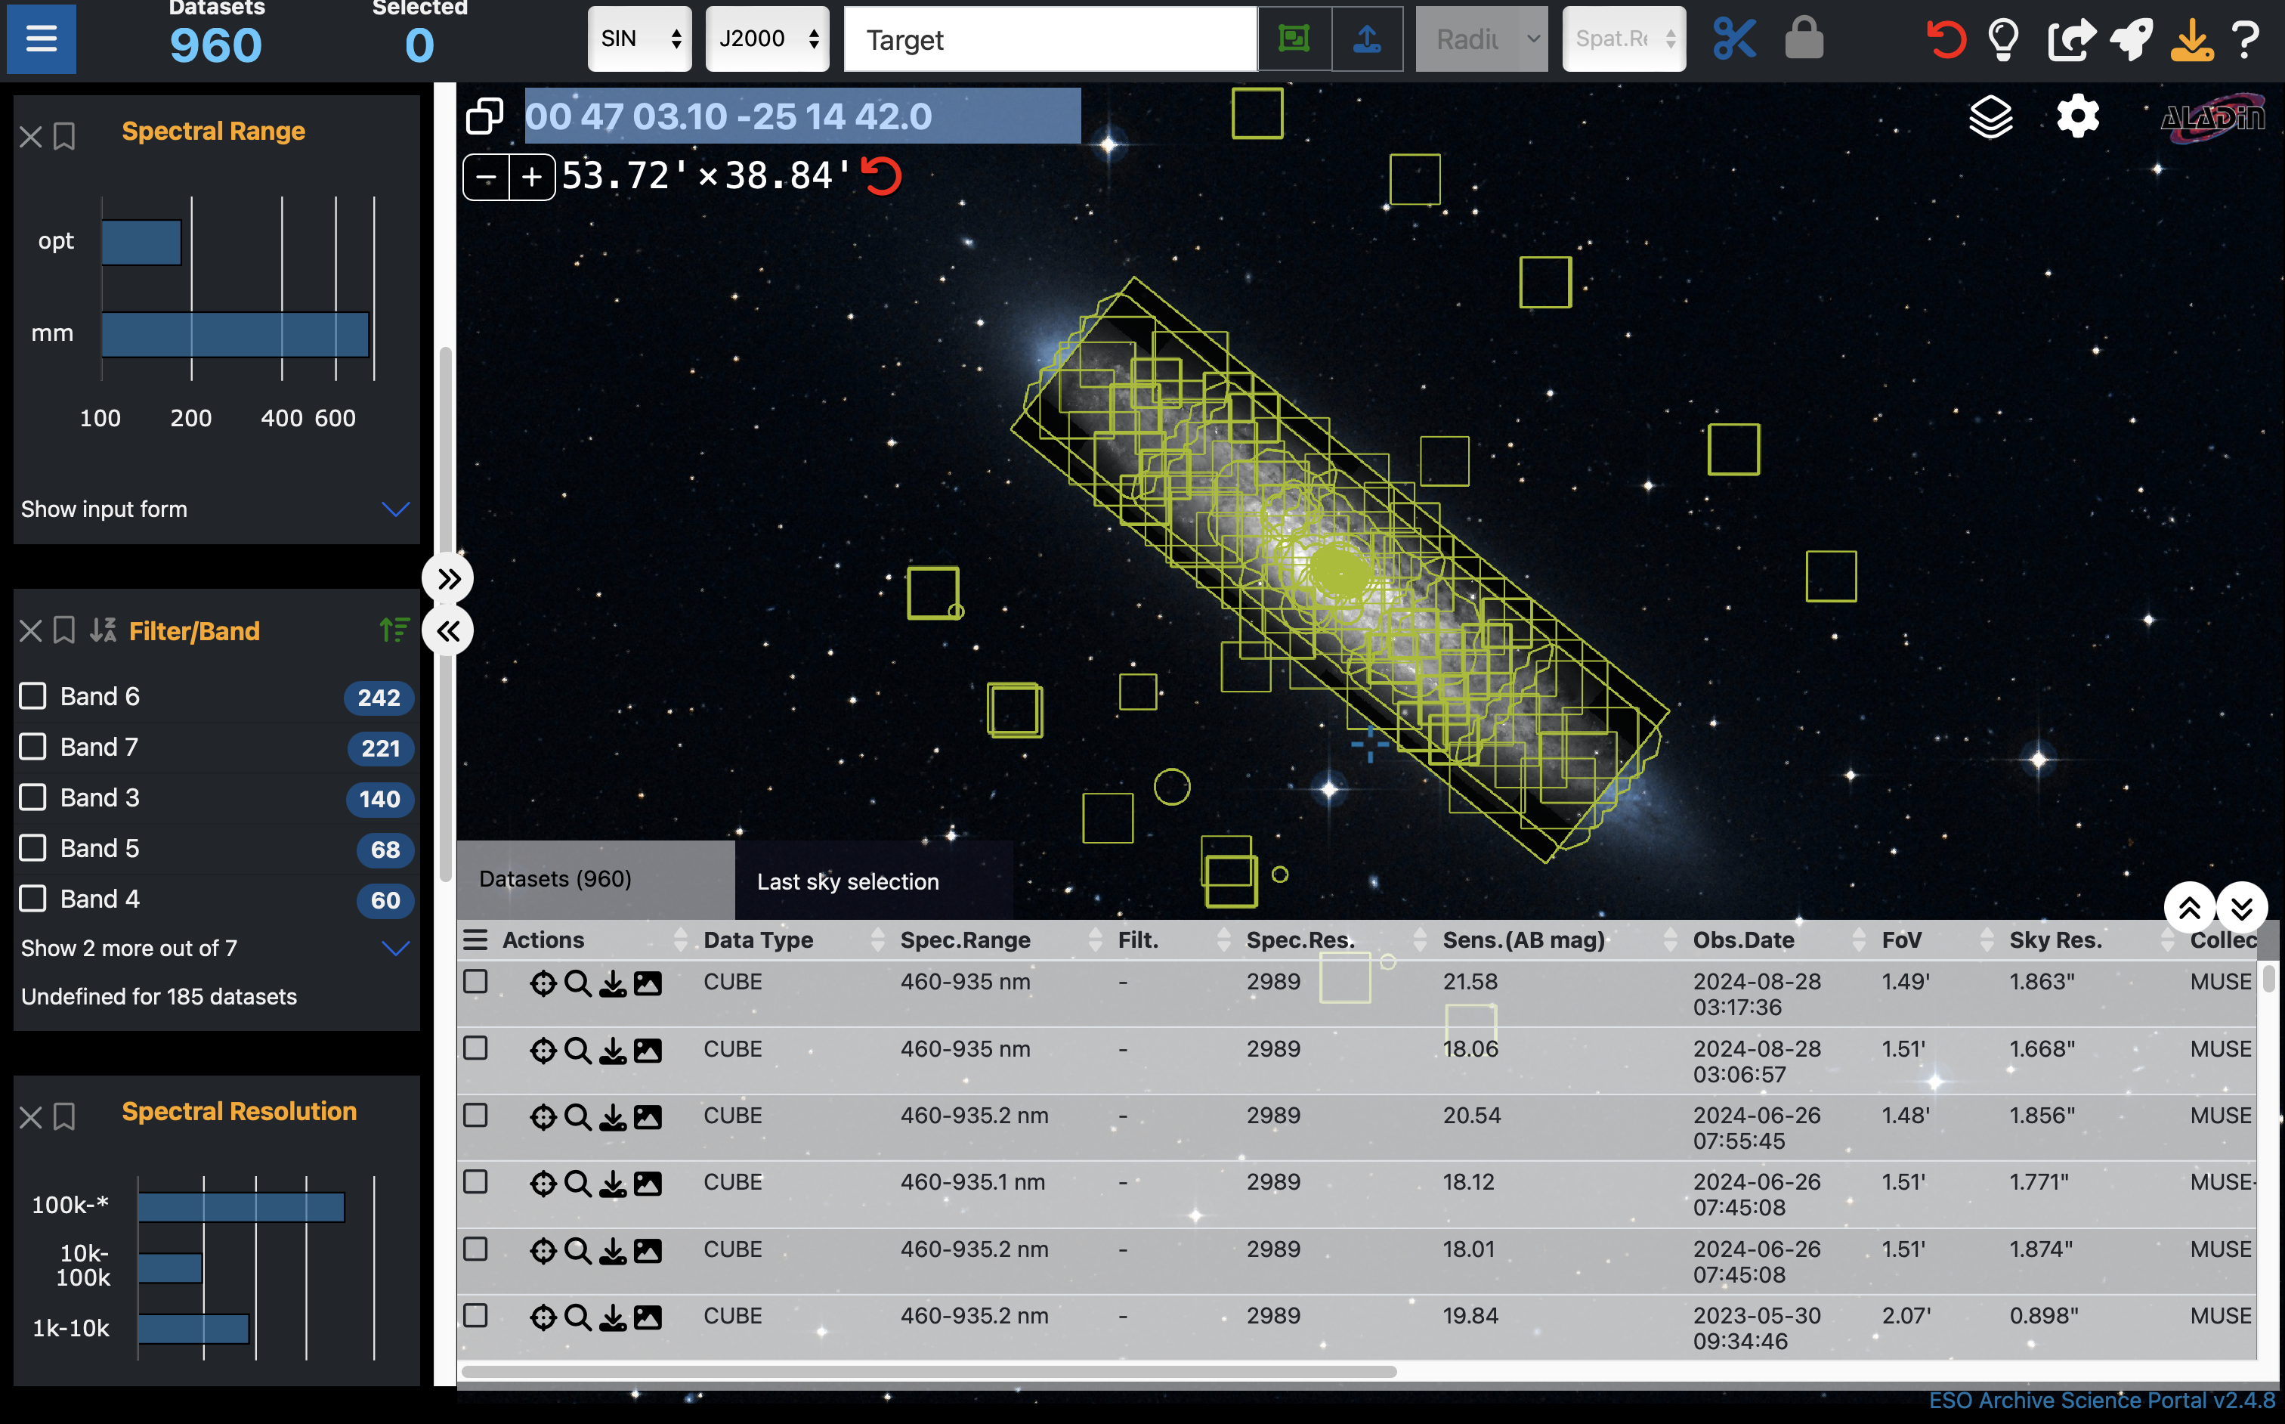Open the SIN projection dropdown
Viewport: 2285px width, 1424px height.
(x=639, y=39)
